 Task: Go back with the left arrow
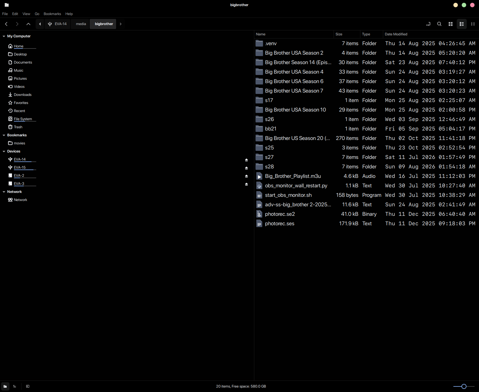coord(6,24)
